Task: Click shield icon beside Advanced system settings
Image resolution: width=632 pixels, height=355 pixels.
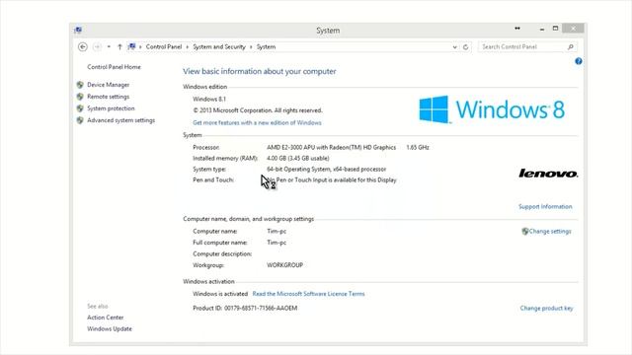Action: (80, 120)
